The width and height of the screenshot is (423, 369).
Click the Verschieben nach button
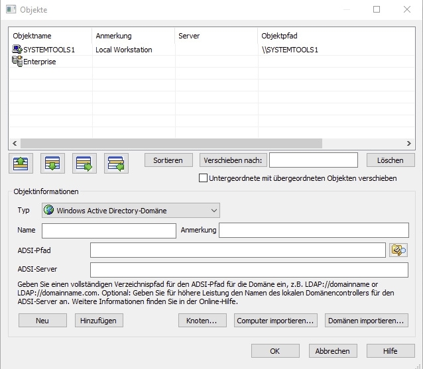tap(233, 160)
